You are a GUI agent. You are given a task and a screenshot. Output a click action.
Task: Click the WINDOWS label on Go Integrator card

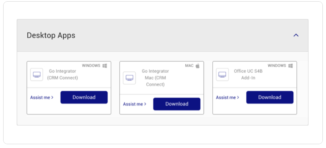point(91,66)
